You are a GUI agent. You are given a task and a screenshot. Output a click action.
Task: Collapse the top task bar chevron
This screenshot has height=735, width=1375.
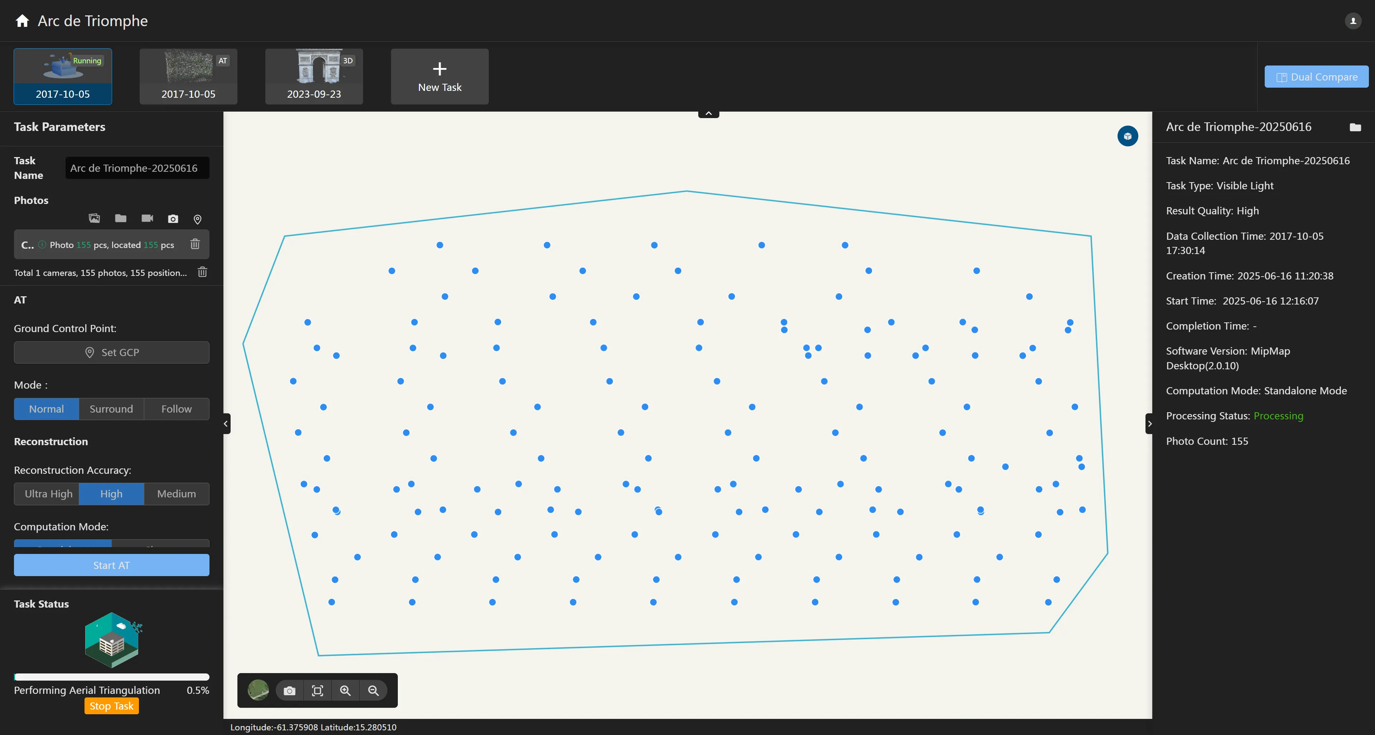pyautogui.click(x=708, y=113)
